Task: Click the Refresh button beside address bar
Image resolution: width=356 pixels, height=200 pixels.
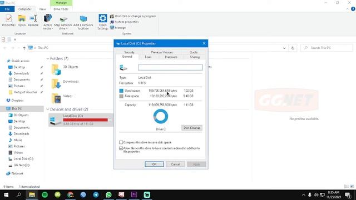Action: (x=293, y=48)
